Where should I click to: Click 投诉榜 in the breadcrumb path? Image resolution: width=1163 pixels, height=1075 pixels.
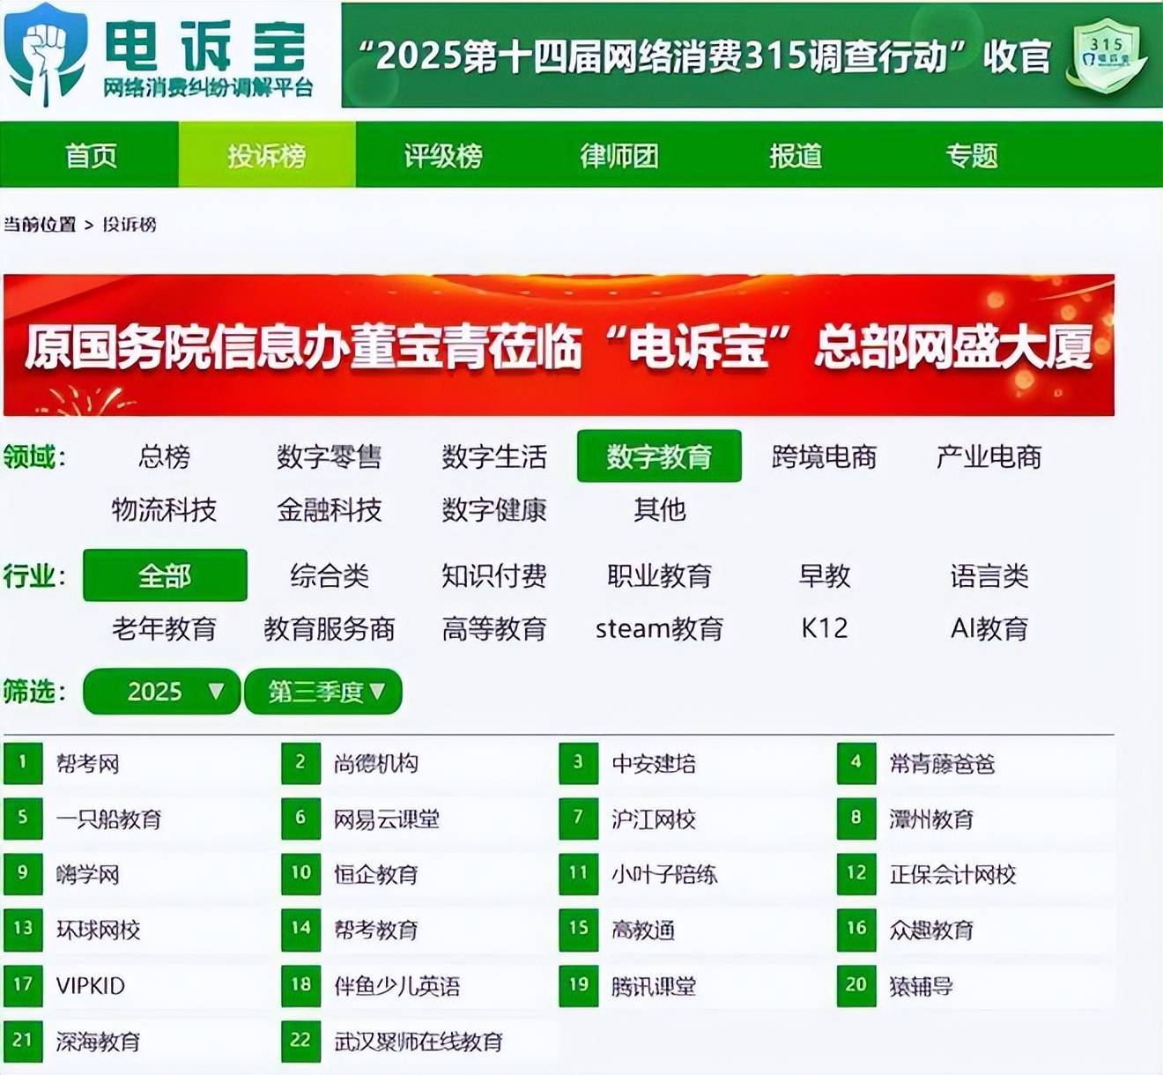(x=130, y=225)
